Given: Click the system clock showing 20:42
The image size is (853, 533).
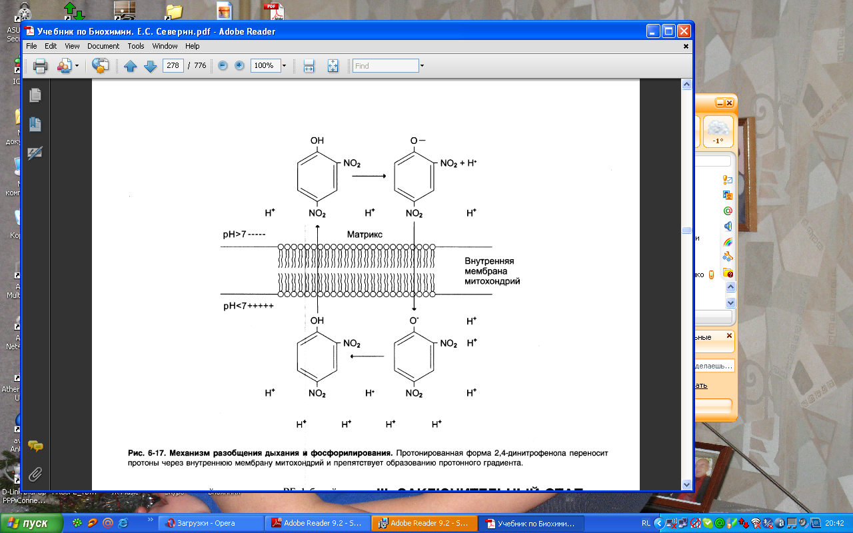Looking at the screenshot, I should coord(834,523).
